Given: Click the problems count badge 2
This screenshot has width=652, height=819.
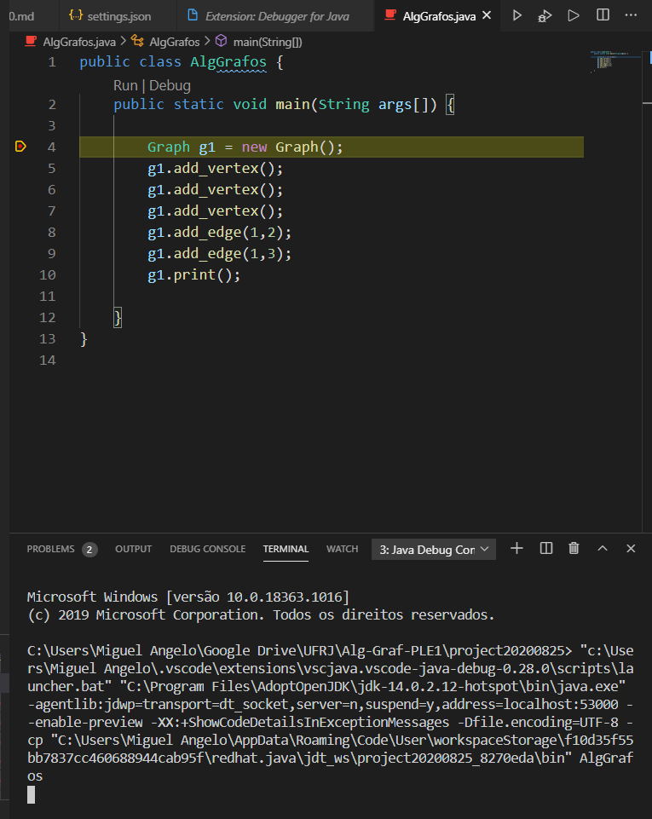Looking at the screenshot, I should point(89,550).
